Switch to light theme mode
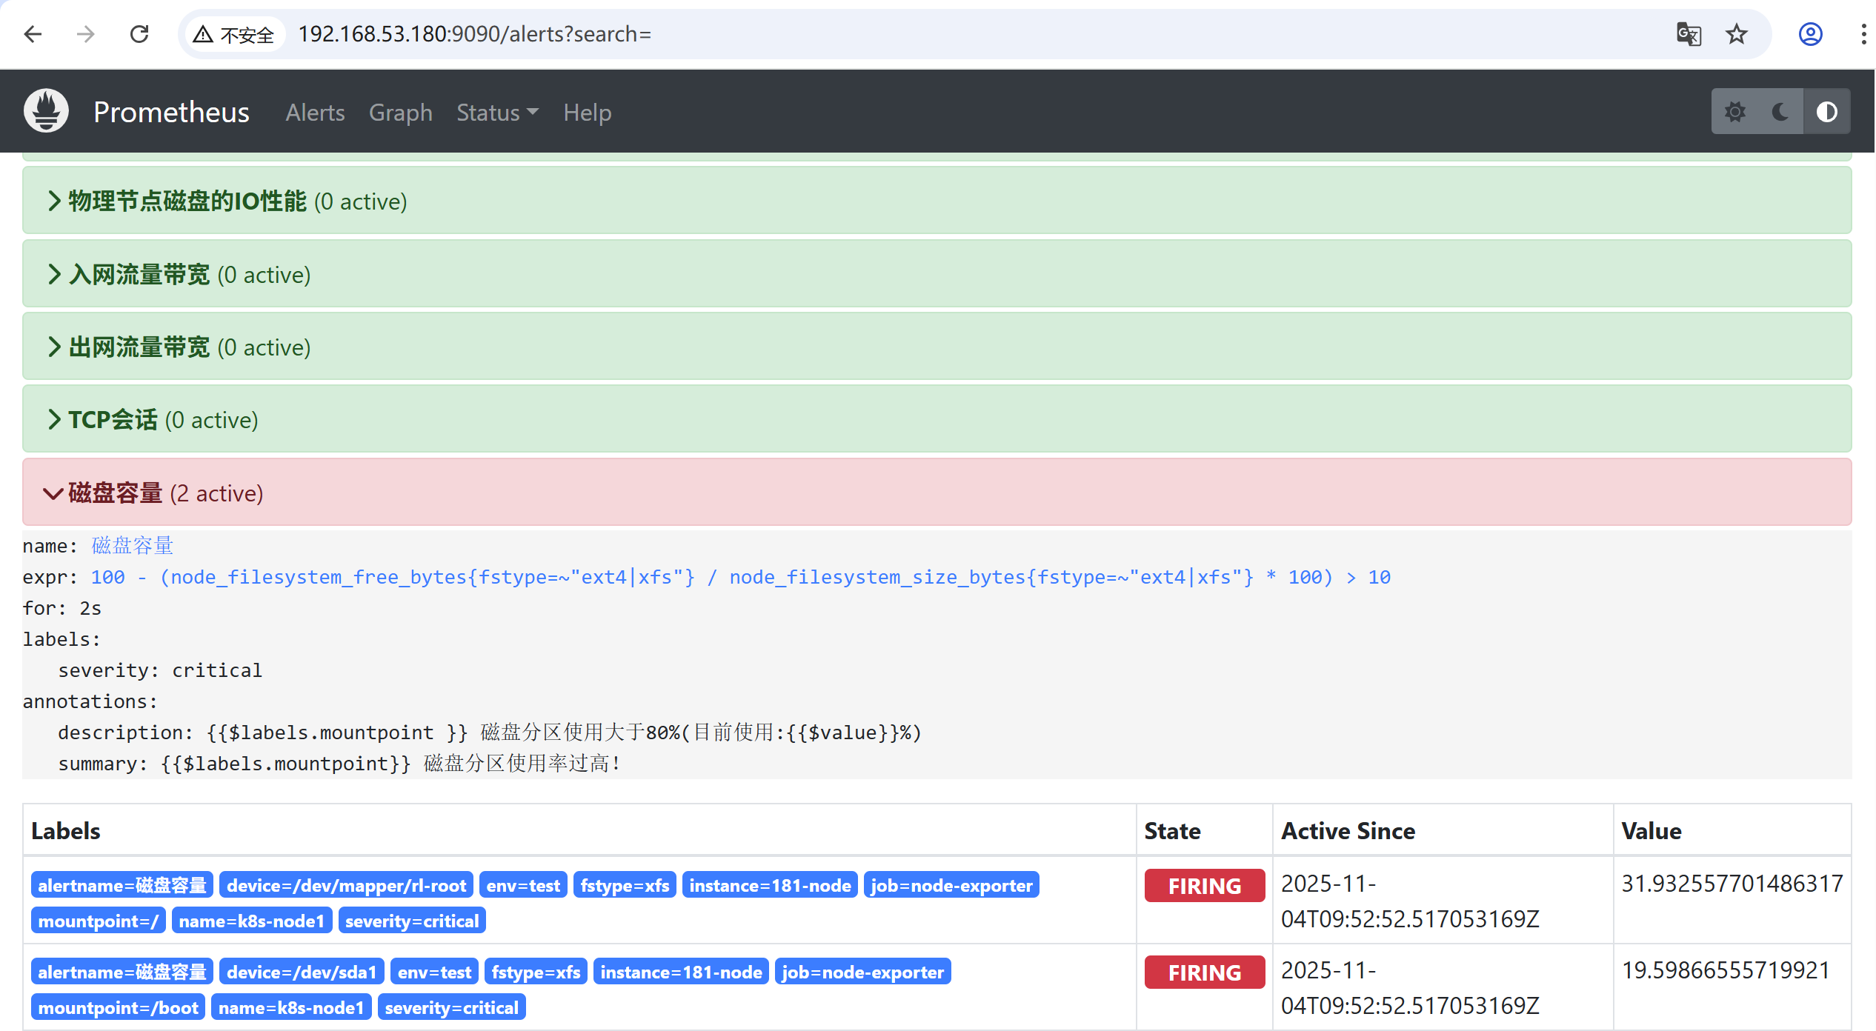Viewport: 1876px width, 1031px height. pyautogui.click(x=1736, y=111)
